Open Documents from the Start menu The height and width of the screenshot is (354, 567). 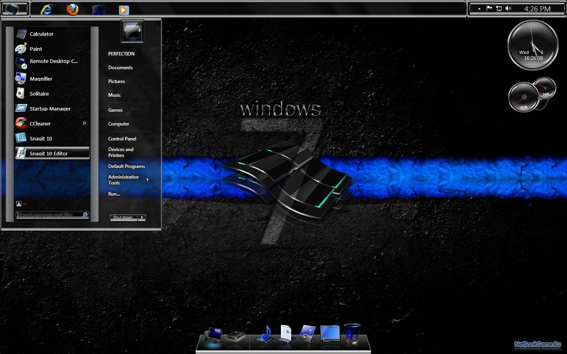[120, 68]
